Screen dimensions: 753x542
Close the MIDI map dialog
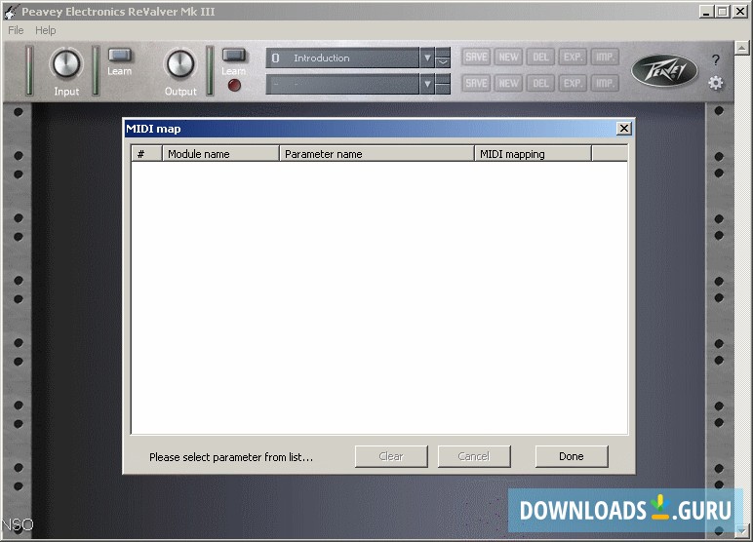(623, 128)
